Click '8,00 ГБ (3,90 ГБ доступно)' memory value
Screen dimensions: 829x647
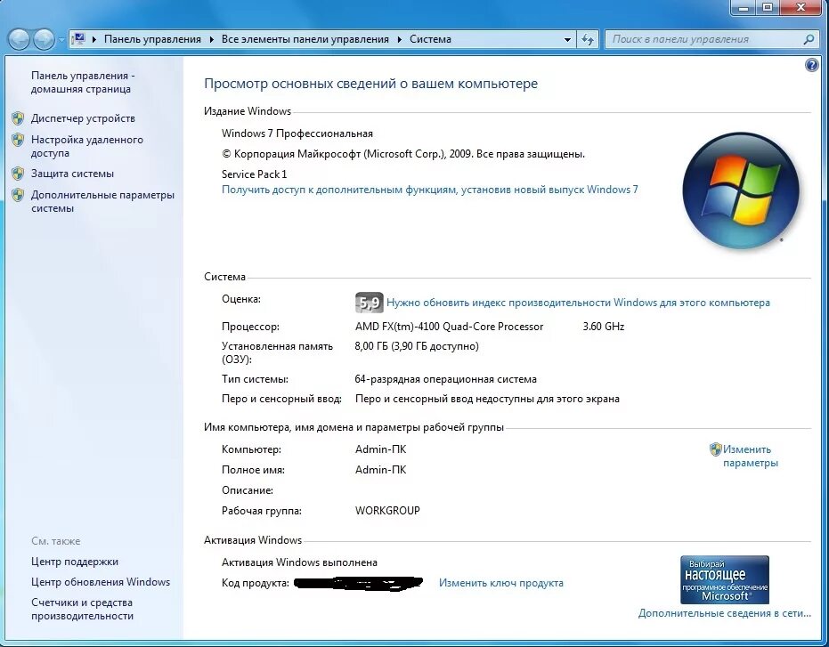(417, 346)
